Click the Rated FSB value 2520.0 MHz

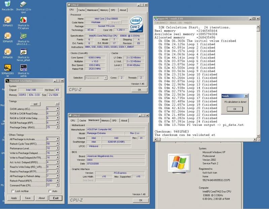[x=95, y=69]
